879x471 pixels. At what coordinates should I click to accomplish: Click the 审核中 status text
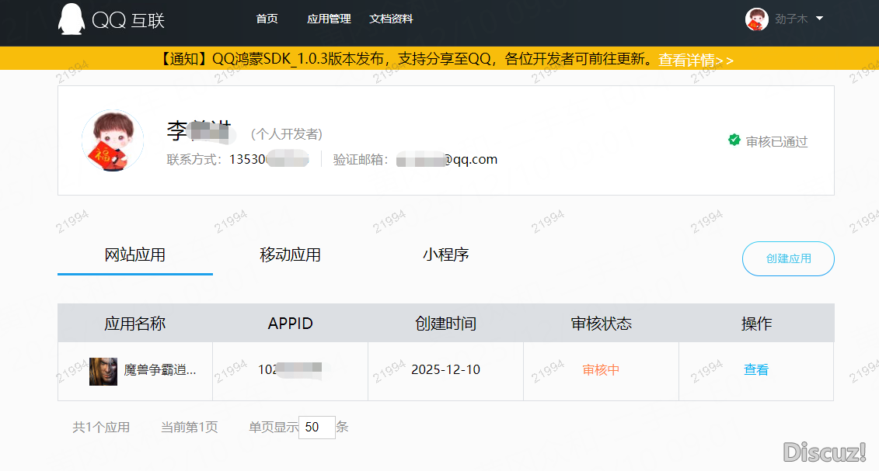click(601, 370)
